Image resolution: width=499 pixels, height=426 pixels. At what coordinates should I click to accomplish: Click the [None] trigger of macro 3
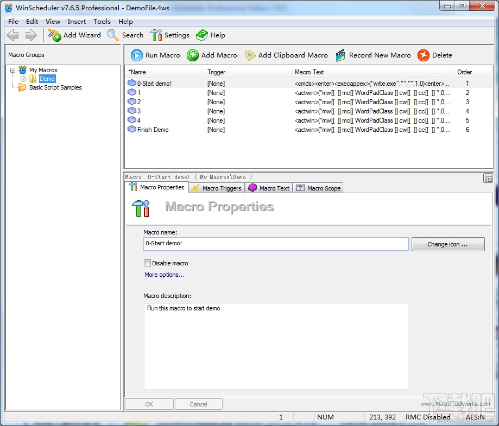(x=216, y=111)
